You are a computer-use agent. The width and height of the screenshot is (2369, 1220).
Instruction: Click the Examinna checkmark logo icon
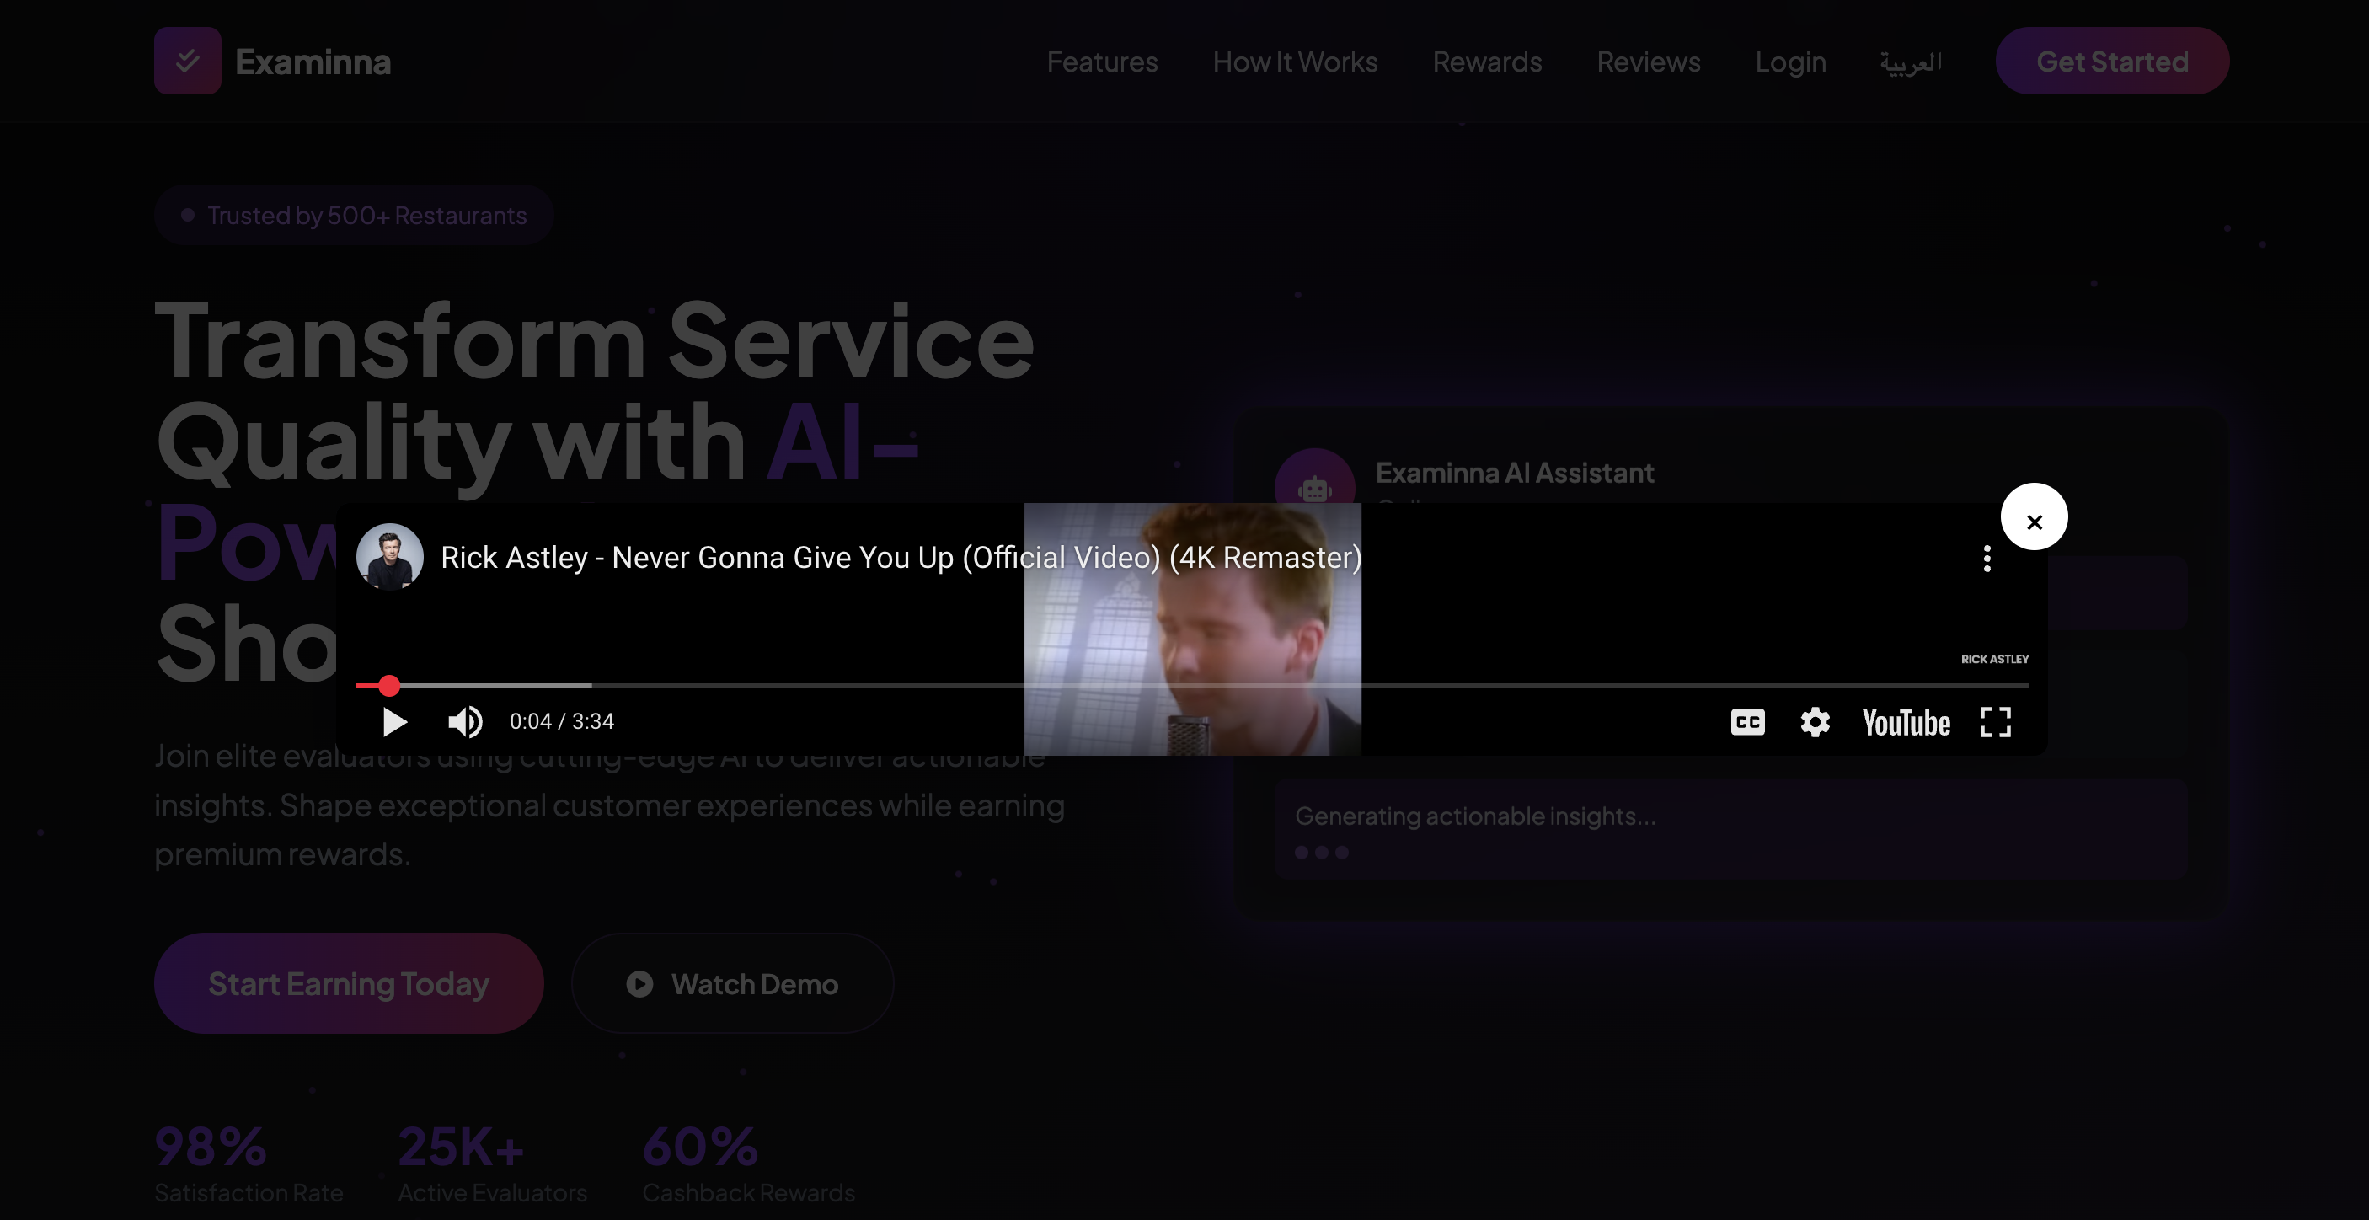pyautogui.click(x=188, y=61)
